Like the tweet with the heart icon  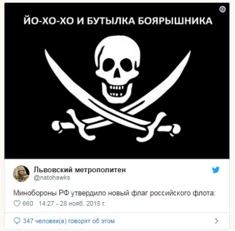click(x=17, y=203)
